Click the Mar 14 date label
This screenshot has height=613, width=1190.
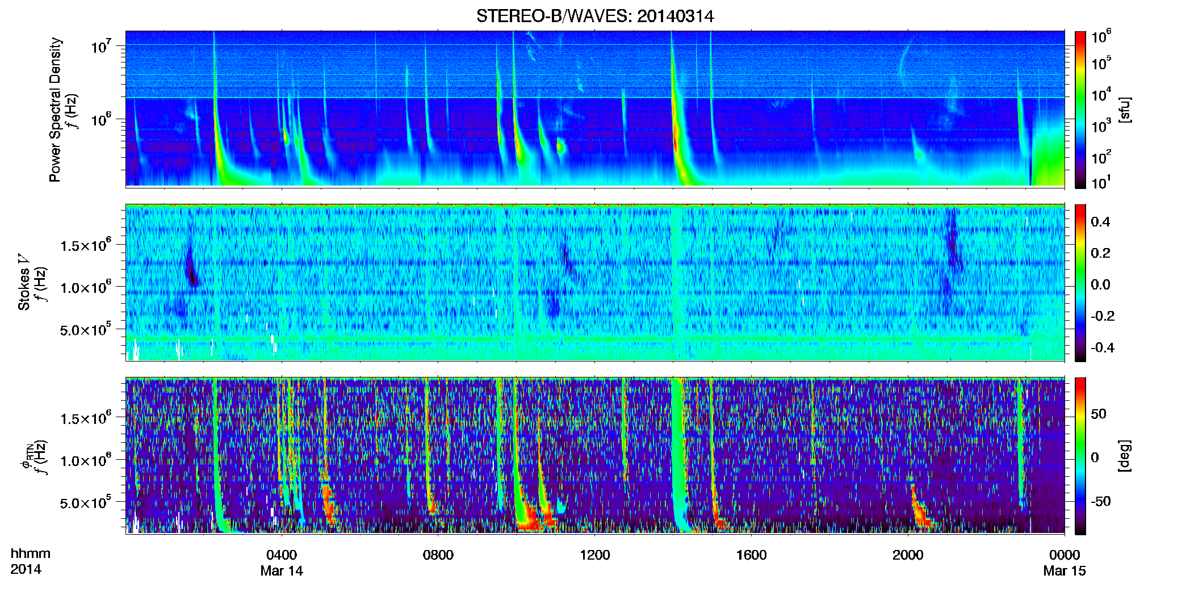tap(282, 570)
